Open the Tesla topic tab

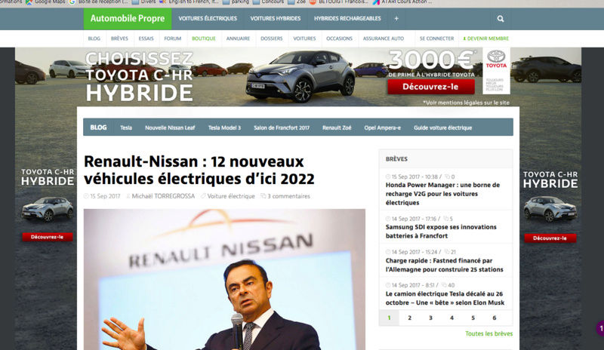[x=126, y=127]
